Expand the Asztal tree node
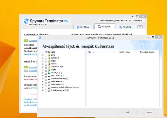The height and width of the screenshot is (118, 167). pyautogui.click(x=43, y=70)
